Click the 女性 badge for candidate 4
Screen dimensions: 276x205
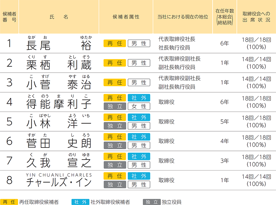pyautogui.click(x=139, y=106)
